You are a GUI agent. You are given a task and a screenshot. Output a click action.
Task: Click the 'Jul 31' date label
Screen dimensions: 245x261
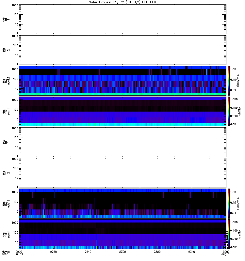coord(19,254)
